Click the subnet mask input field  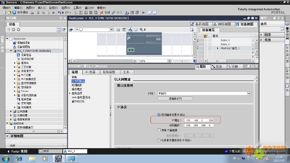pyautogui.click(x=199, y=125)
